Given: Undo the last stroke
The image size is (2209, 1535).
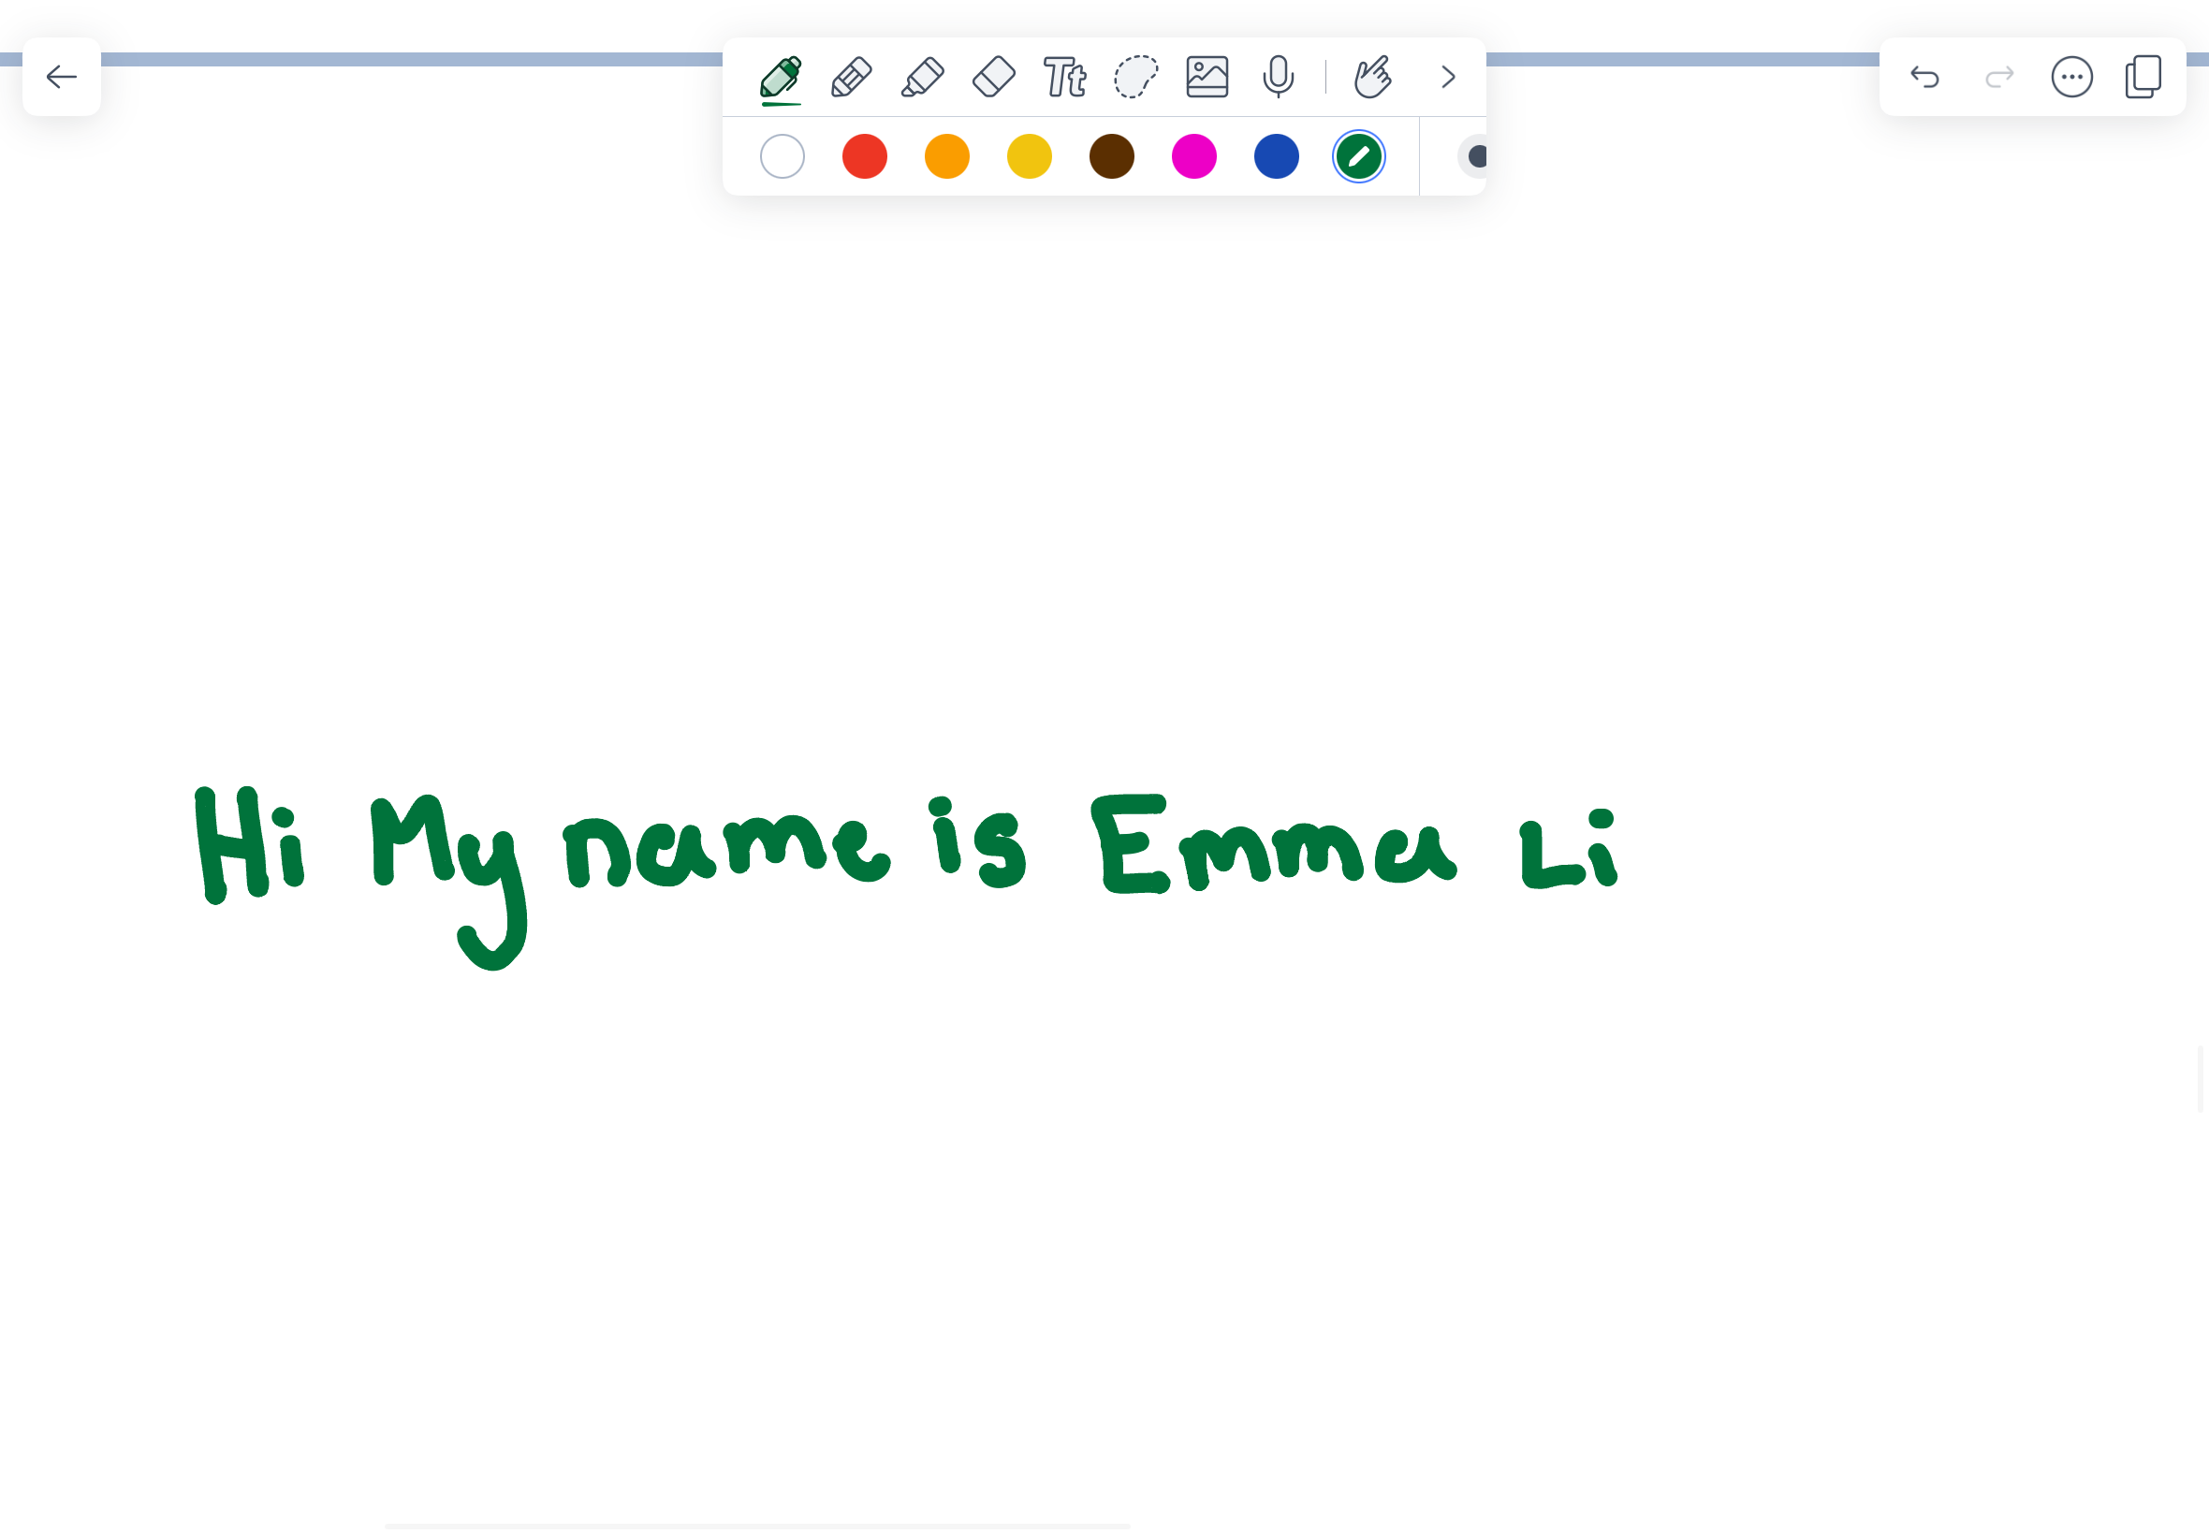Looking at the screenshot, I should (x=1924, y=77).
